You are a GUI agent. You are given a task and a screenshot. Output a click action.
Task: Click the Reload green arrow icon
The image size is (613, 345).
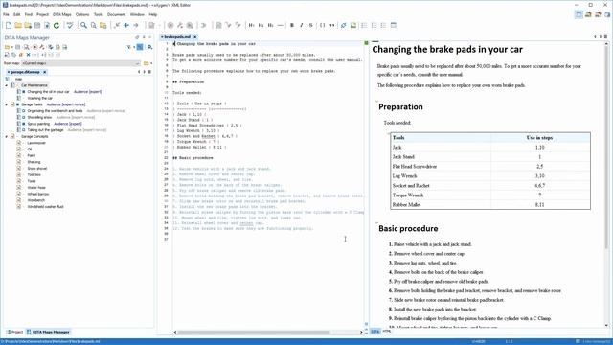point(57,26)
